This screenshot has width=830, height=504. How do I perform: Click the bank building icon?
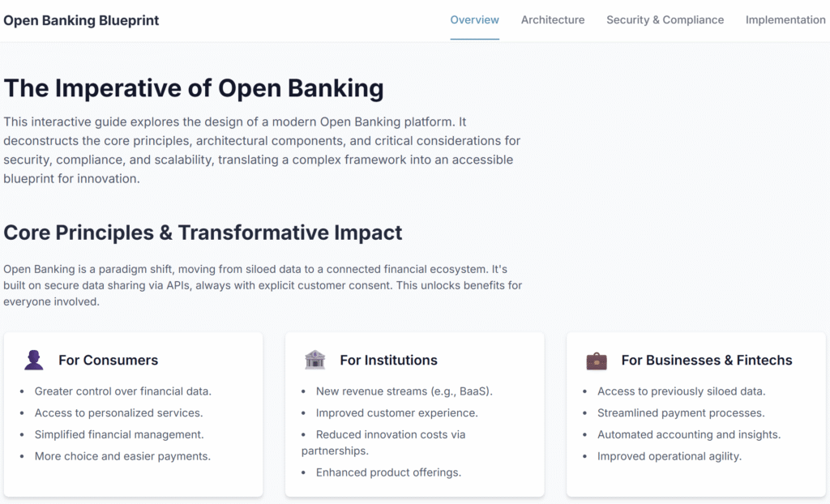click(x=315, y=360)
